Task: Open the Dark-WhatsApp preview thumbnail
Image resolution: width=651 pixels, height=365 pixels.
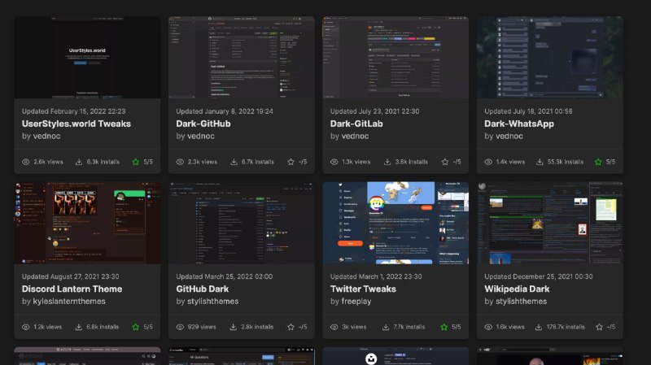Action: click(550, 57)
